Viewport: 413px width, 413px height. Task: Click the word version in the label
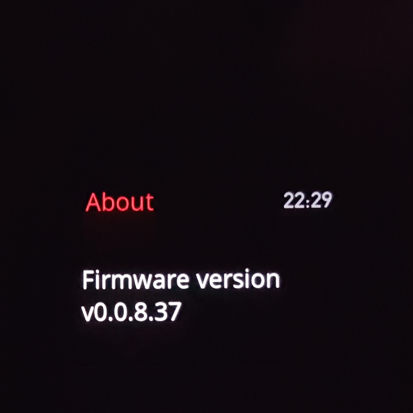click(238, 280)
